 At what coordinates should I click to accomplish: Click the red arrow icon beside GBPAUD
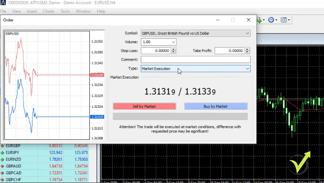(x=2, y=166)
